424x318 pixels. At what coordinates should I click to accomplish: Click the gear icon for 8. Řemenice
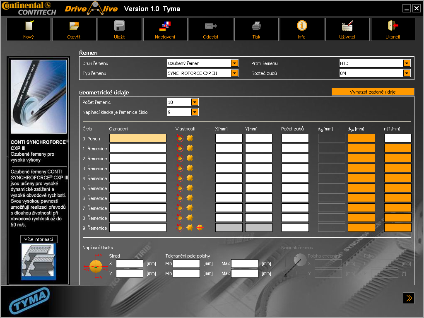click(190, 218)
